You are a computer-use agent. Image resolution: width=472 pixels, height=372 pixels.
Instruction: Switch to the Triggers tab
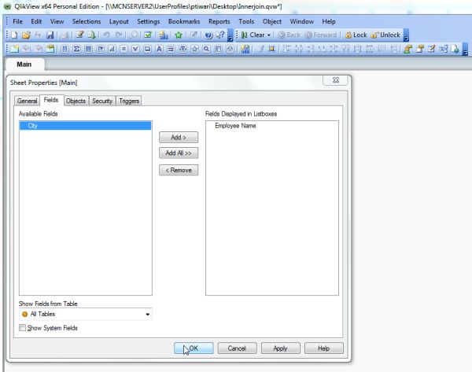(129, 101)
